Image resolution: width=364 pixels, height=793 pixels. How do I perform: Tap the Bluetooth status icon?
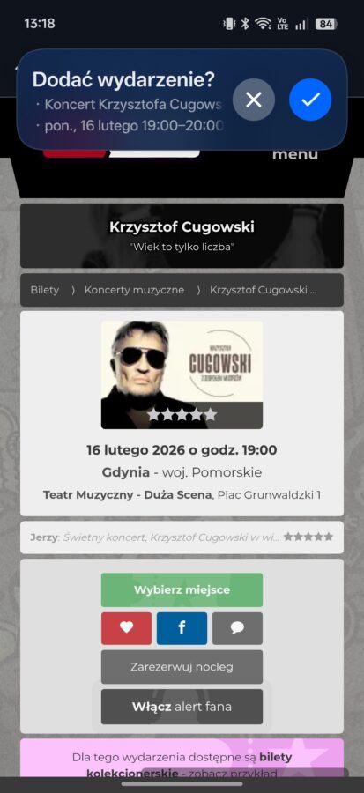tap(245, 24)
